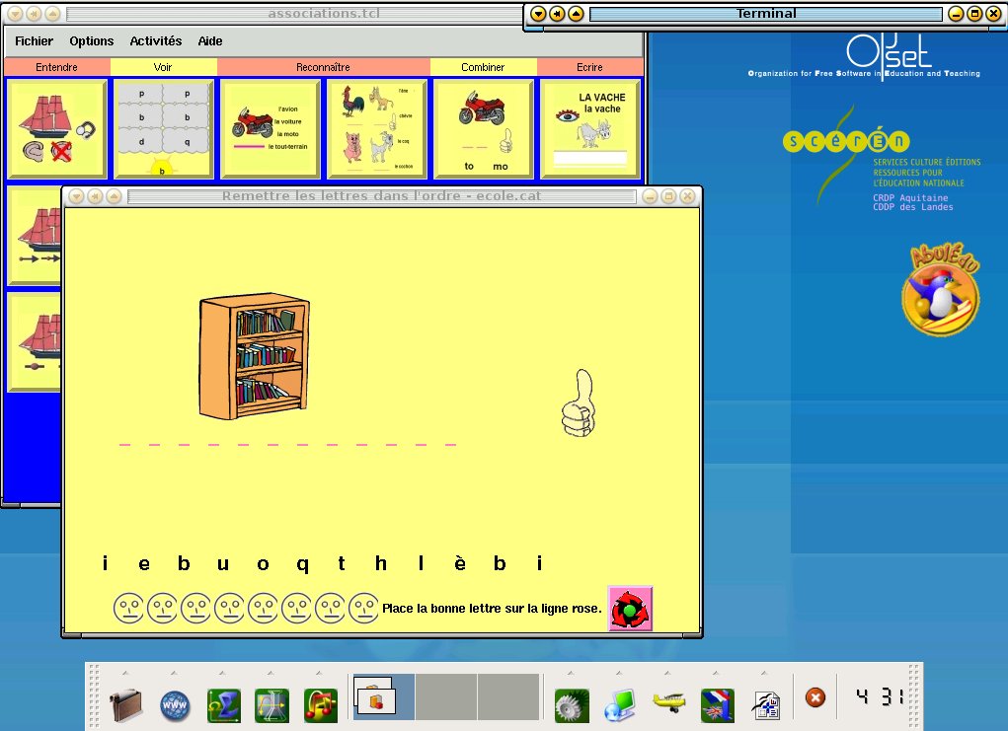Select the letter q in the letter row
Image resolution: width=1008 pixels, height=731 pixels.
click(303, 564)
